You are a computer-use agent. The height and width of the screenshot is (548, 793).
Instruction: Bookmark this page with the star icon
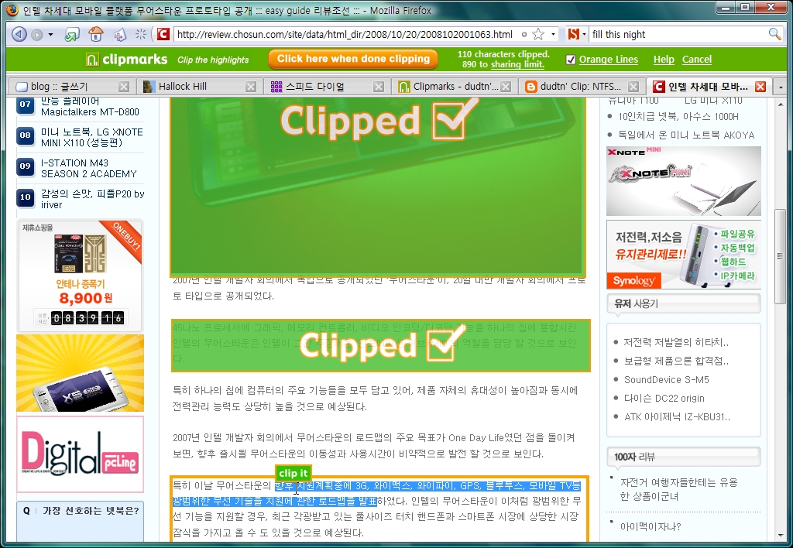[539, 34]
